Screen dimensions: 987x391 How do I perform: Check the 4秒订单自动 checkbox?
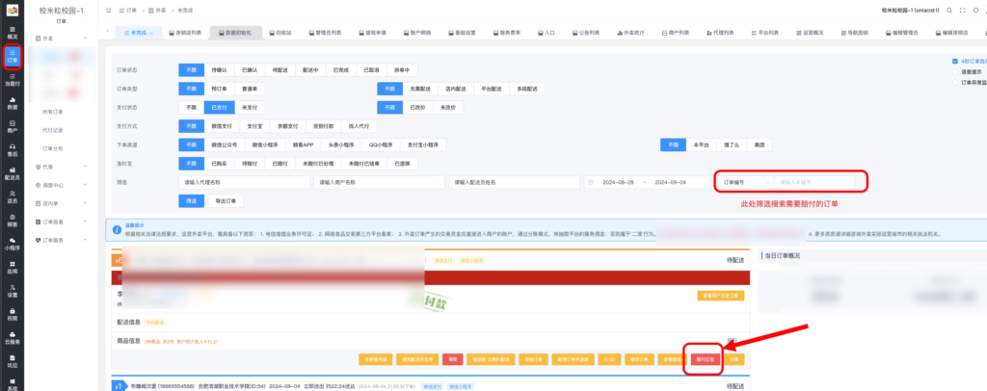[x=955, y=61]
